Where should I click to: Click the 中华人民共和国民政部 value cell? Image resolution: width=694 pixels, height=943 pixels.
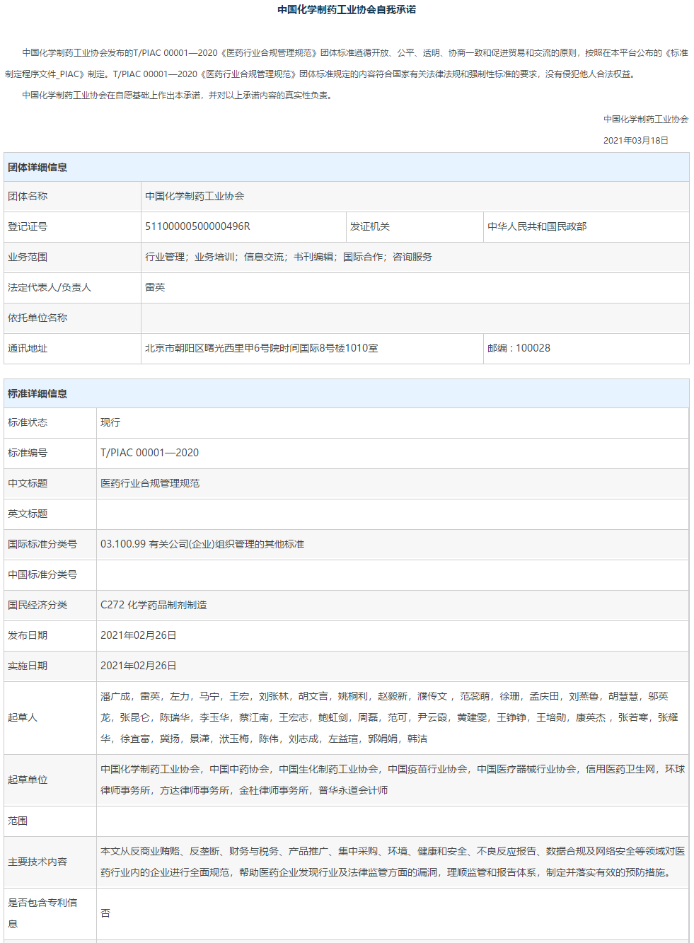click(537, 226)
